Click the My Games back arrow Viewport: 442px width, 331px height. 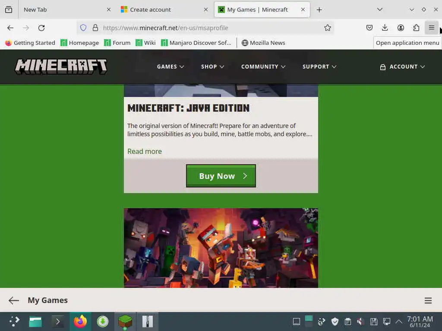tap(13, 300)
